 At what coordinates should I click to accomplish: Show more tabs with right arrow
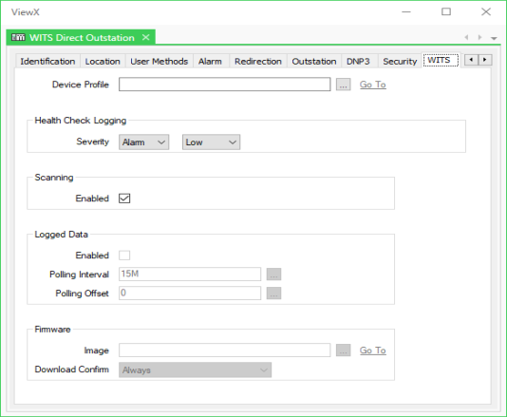tap(485, 60)
